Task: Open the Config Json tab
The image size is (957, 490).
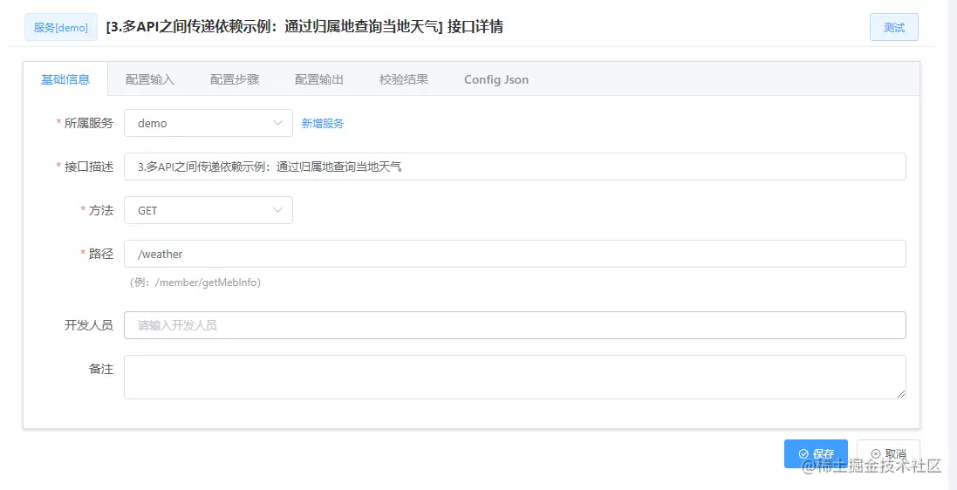Action: (x=496, y=80)
